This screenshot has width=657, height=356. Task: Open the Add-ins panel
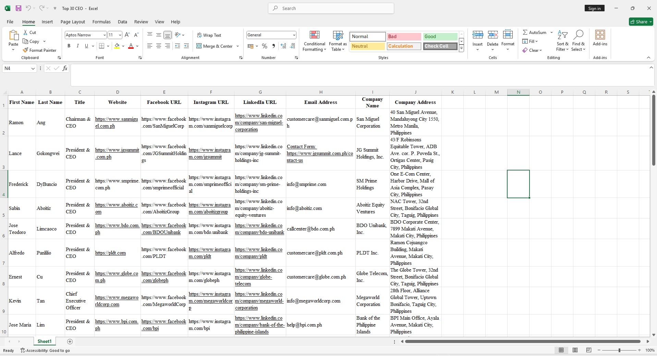600,38
